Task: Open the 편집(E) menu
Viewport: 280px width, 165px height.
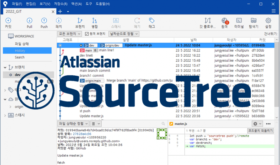Action: [x=31, y=4]
